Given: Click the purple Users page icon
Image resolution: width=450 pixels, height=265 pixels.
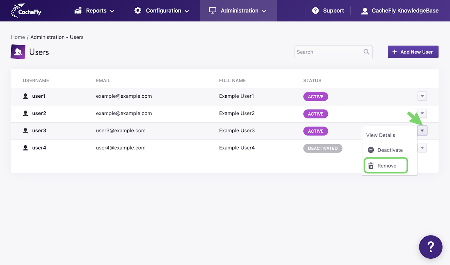Looking at the screenshot, I should coord(18,52).
